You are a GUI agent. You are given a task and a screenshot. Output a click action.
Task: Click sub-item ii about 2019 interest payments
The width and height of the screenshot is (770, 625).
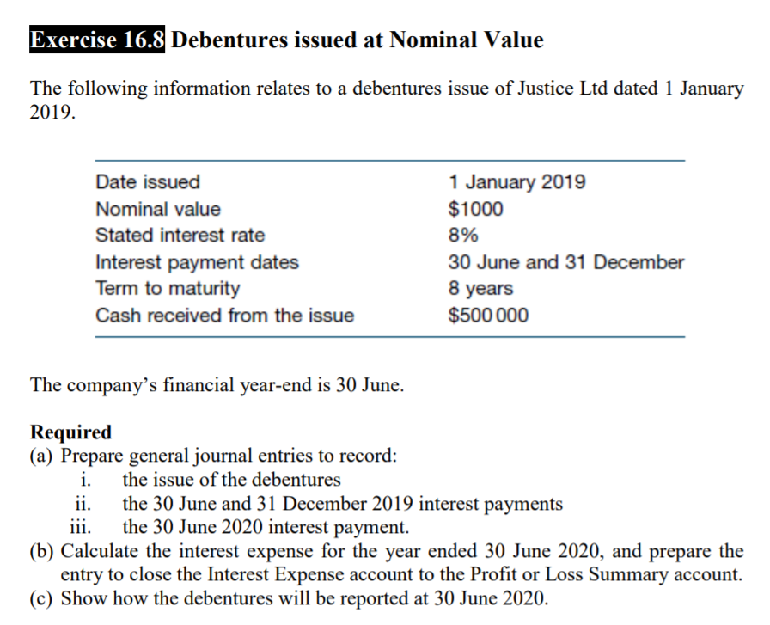(342, 503)
